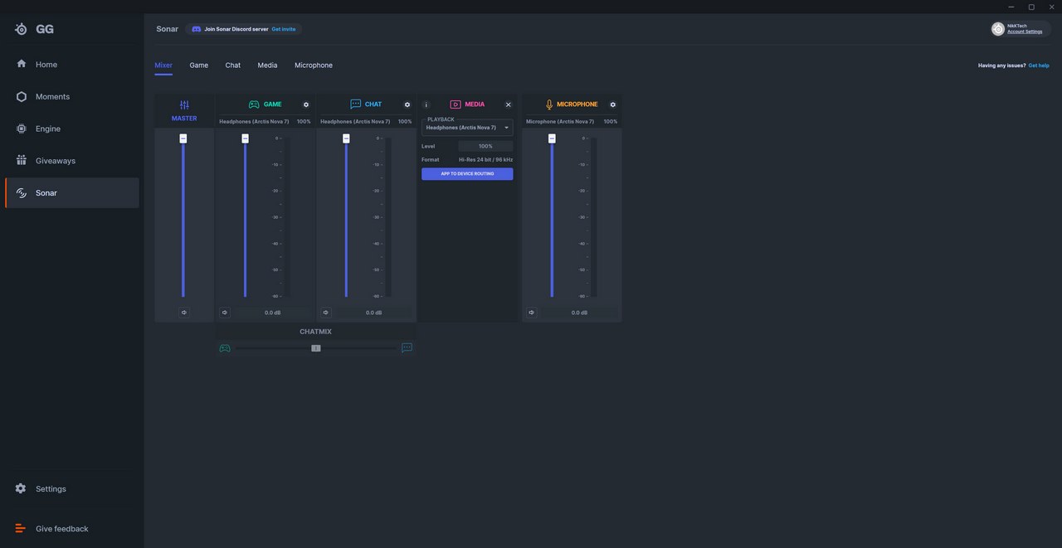Click the Master mixer sliders icon
This screenshot has height=548, width=1062.
184,105
